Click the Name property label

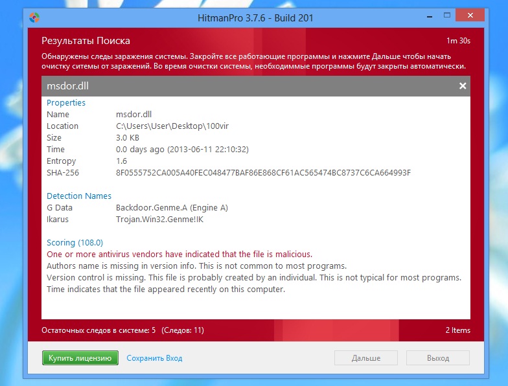pyautogui.click(x=58, y=114)
